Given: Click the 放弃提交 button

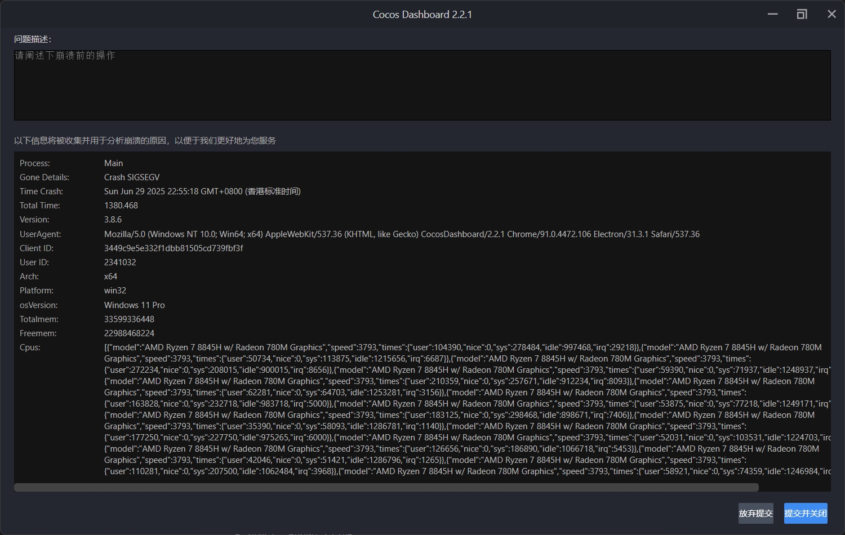Looking at the screenshot, I should click(756, 513).
